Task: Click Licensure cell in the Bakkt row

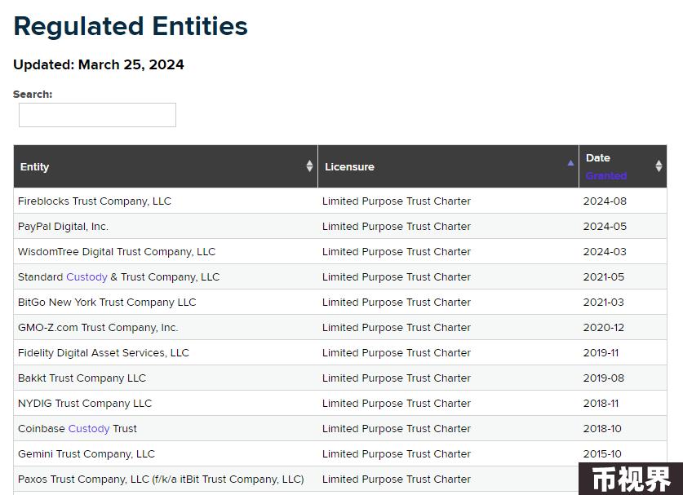Action: click(397, 378)
